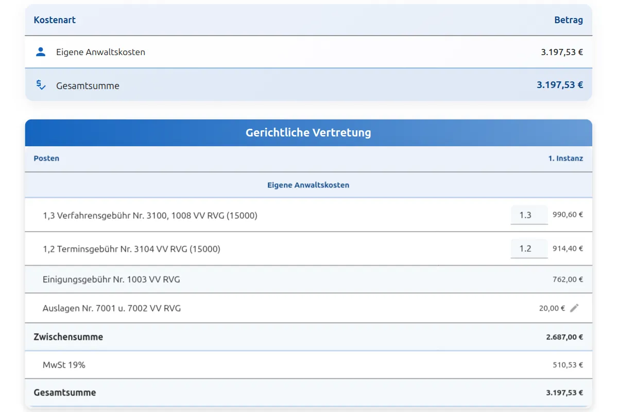618x412 pixels.
Task: Click the 1. Instanz column label
Action: tap(566, 158)
